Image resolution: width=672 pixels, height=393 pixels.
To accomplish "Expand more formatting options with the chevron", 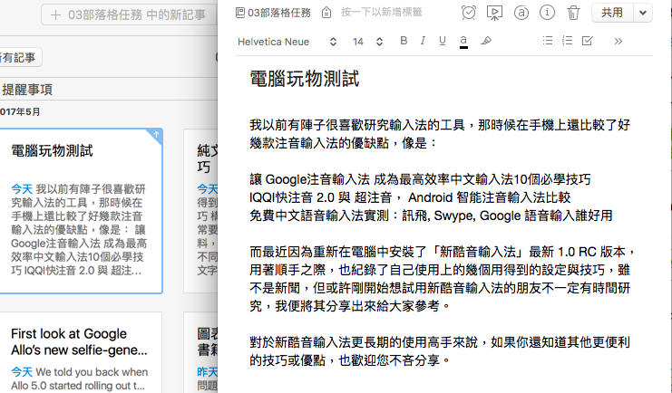I will click(x=618, y=41).
